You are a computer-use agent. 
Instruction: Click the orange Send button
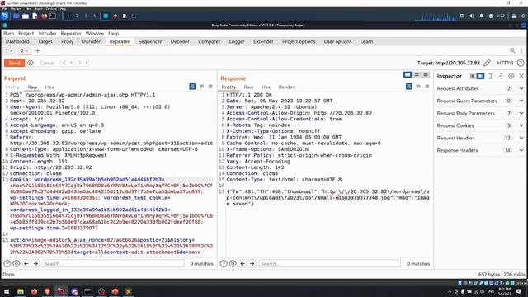coord(14,63)
